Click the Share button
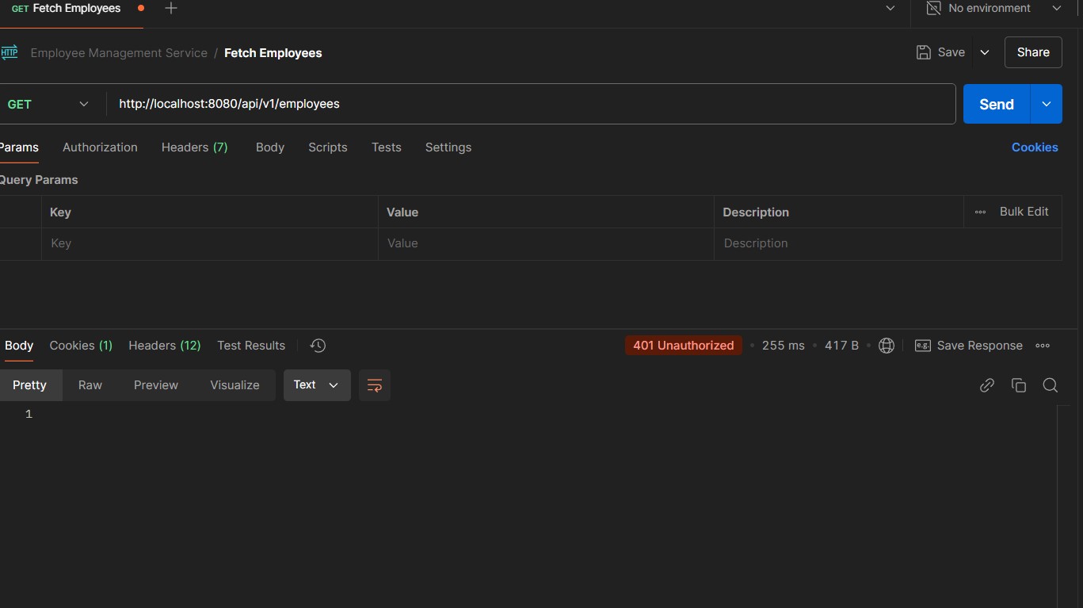 [1033, 52]
